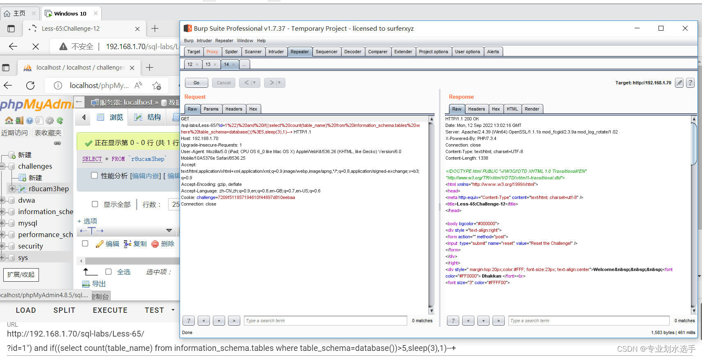Stop loading the 192.168.1.70 page
Screen dimensions: 702x357
point(36,47)
